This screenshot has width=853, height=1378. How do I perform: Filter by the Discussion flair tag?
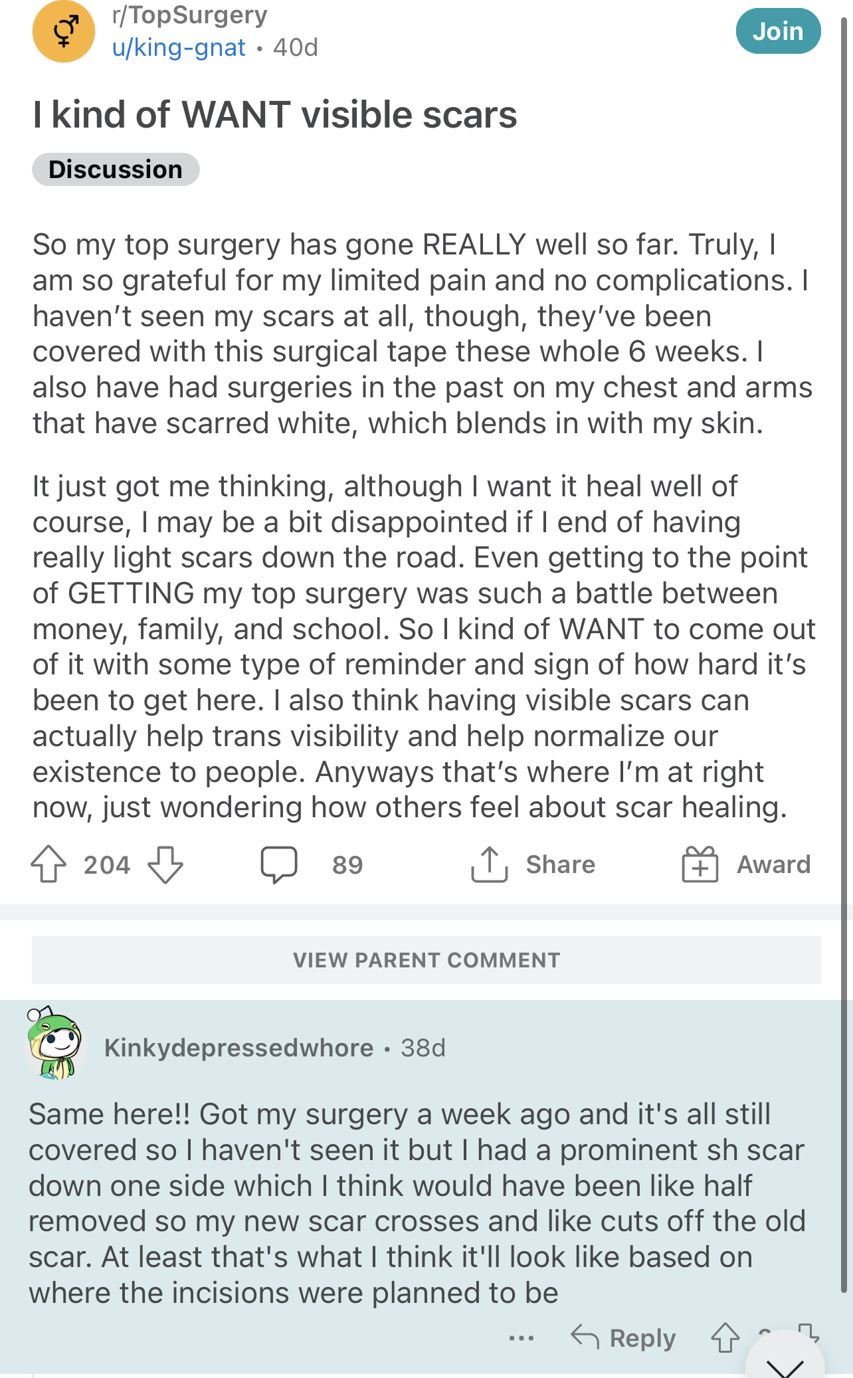[116, 169]
